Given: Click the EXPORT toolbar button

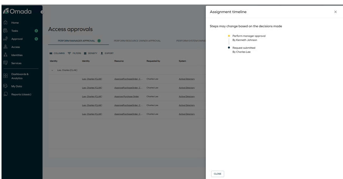Looking at the screenshot, I should 107,53.
